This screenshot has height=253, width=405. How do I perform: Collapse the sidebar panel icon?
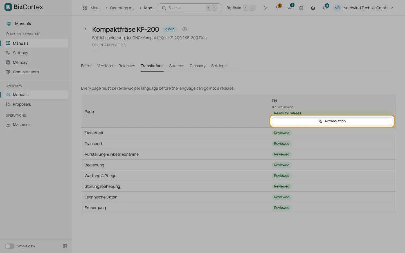[65, 246]
